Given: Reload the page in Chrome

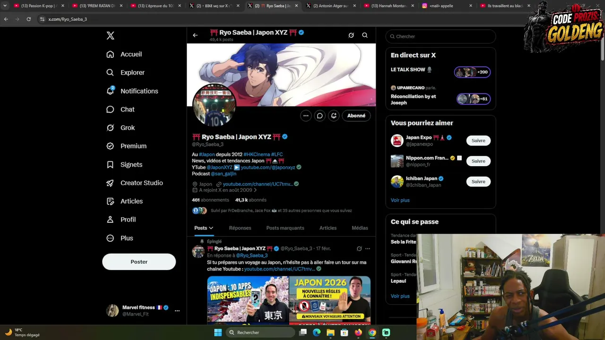Looking at the screenshot, I should tap(29, 19).
